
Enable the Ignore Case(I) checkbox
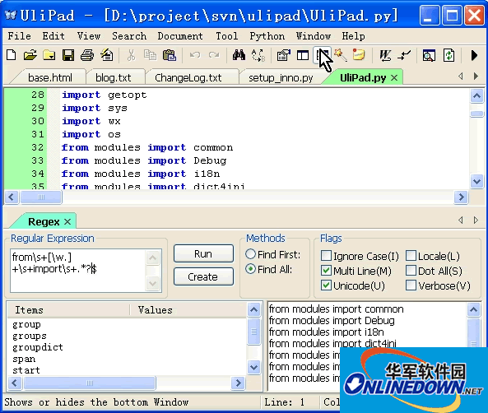[x=326, y=256]
